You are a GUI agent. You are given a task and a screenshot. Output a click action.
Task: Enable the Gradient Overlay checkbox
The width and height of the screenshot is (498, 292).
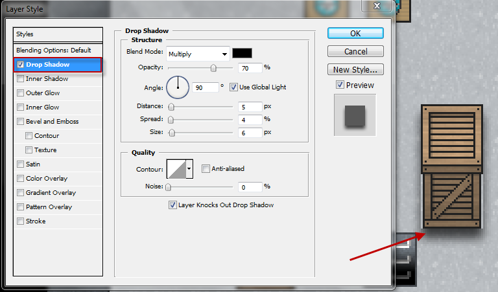pyautogui.click(x=21, y=193)
